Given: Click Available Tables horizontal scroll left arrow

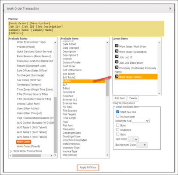Looking at the screenshot, I should pos(11,156).
